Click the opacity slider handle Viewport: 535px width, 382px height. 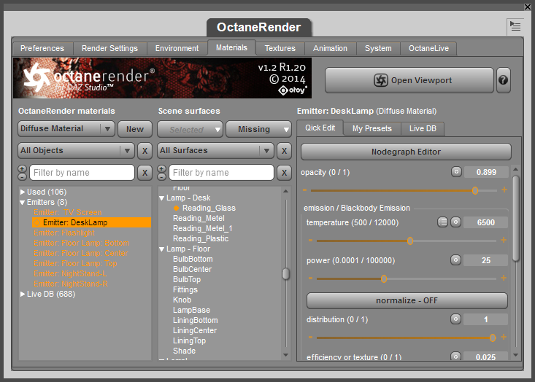pyautogui.click(x=475, y=191)
